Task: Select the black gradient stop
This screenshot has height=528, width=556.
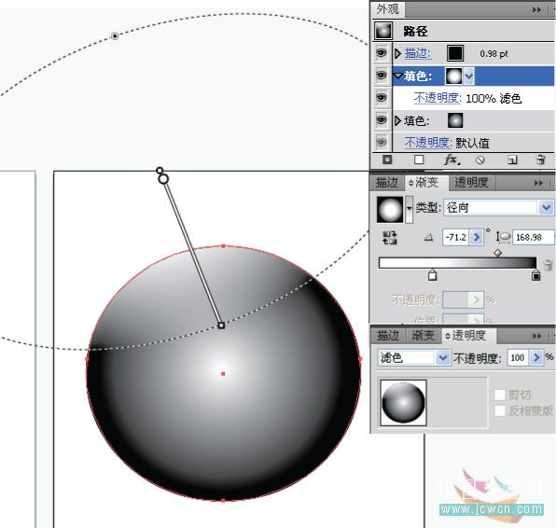Action: point(535,275)
